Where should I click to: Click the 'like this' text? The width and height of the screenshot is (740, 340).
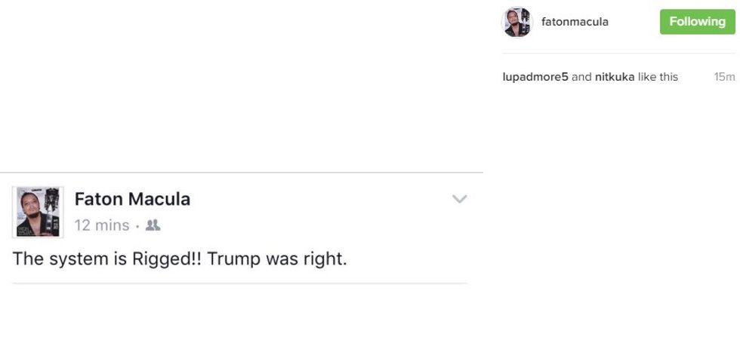(x=658, y=77)
